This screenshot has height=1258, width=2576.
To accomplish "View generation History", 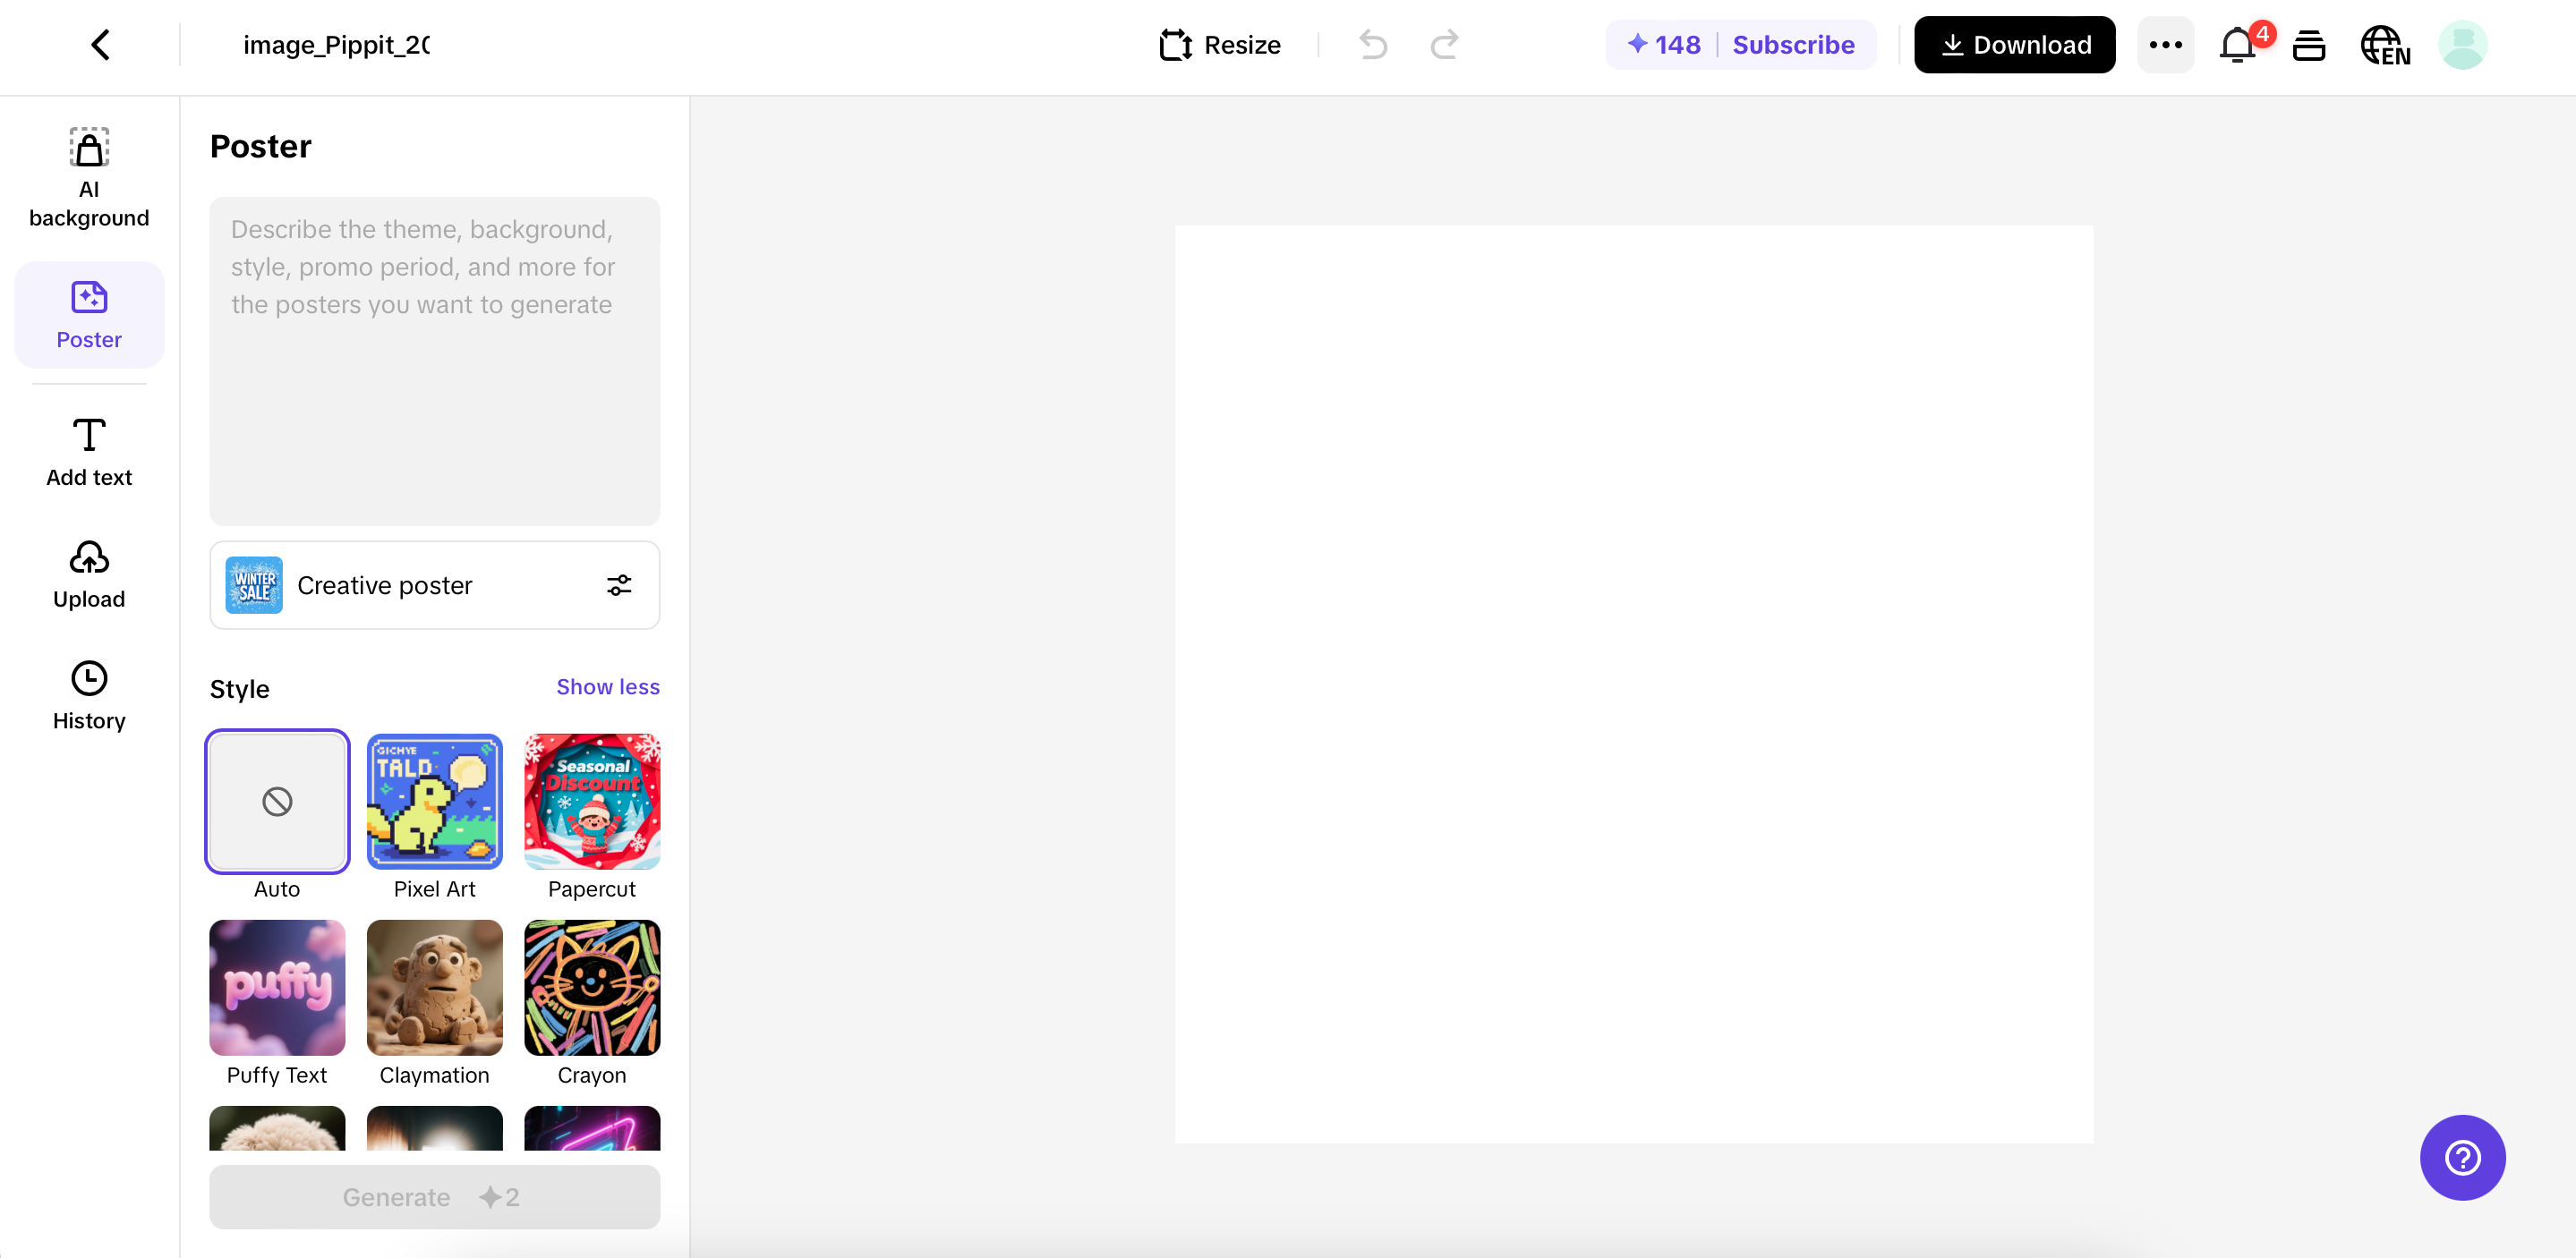I will [88, 695].
